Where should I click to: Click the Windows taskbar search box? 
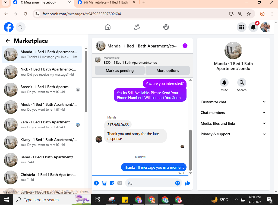(x=52, y=200)
